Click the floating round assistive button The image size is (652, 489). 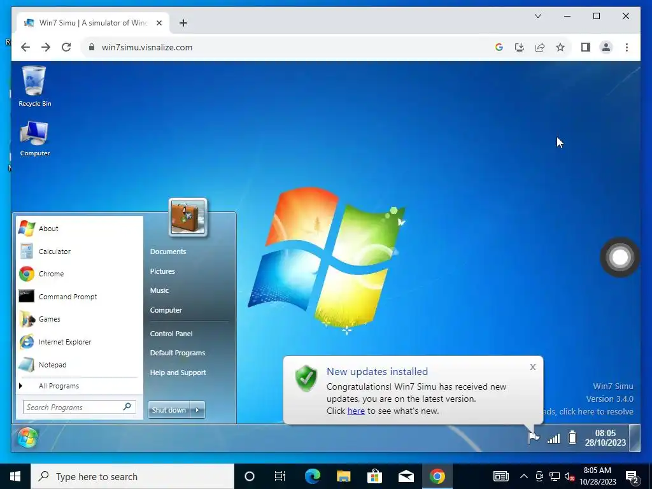(620, 257)
